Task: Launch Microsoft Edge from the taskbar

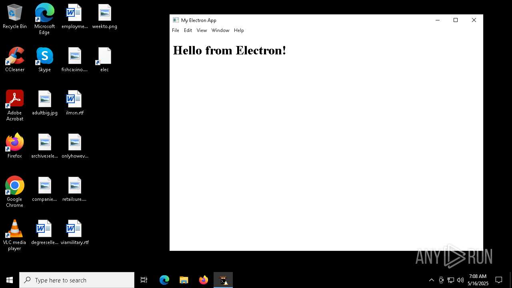Action: [164, 280]
